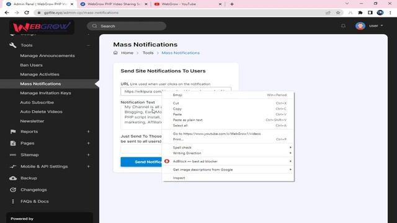
Task: Open Ban Users in sidebar
Action: click(x=32, y=65)
